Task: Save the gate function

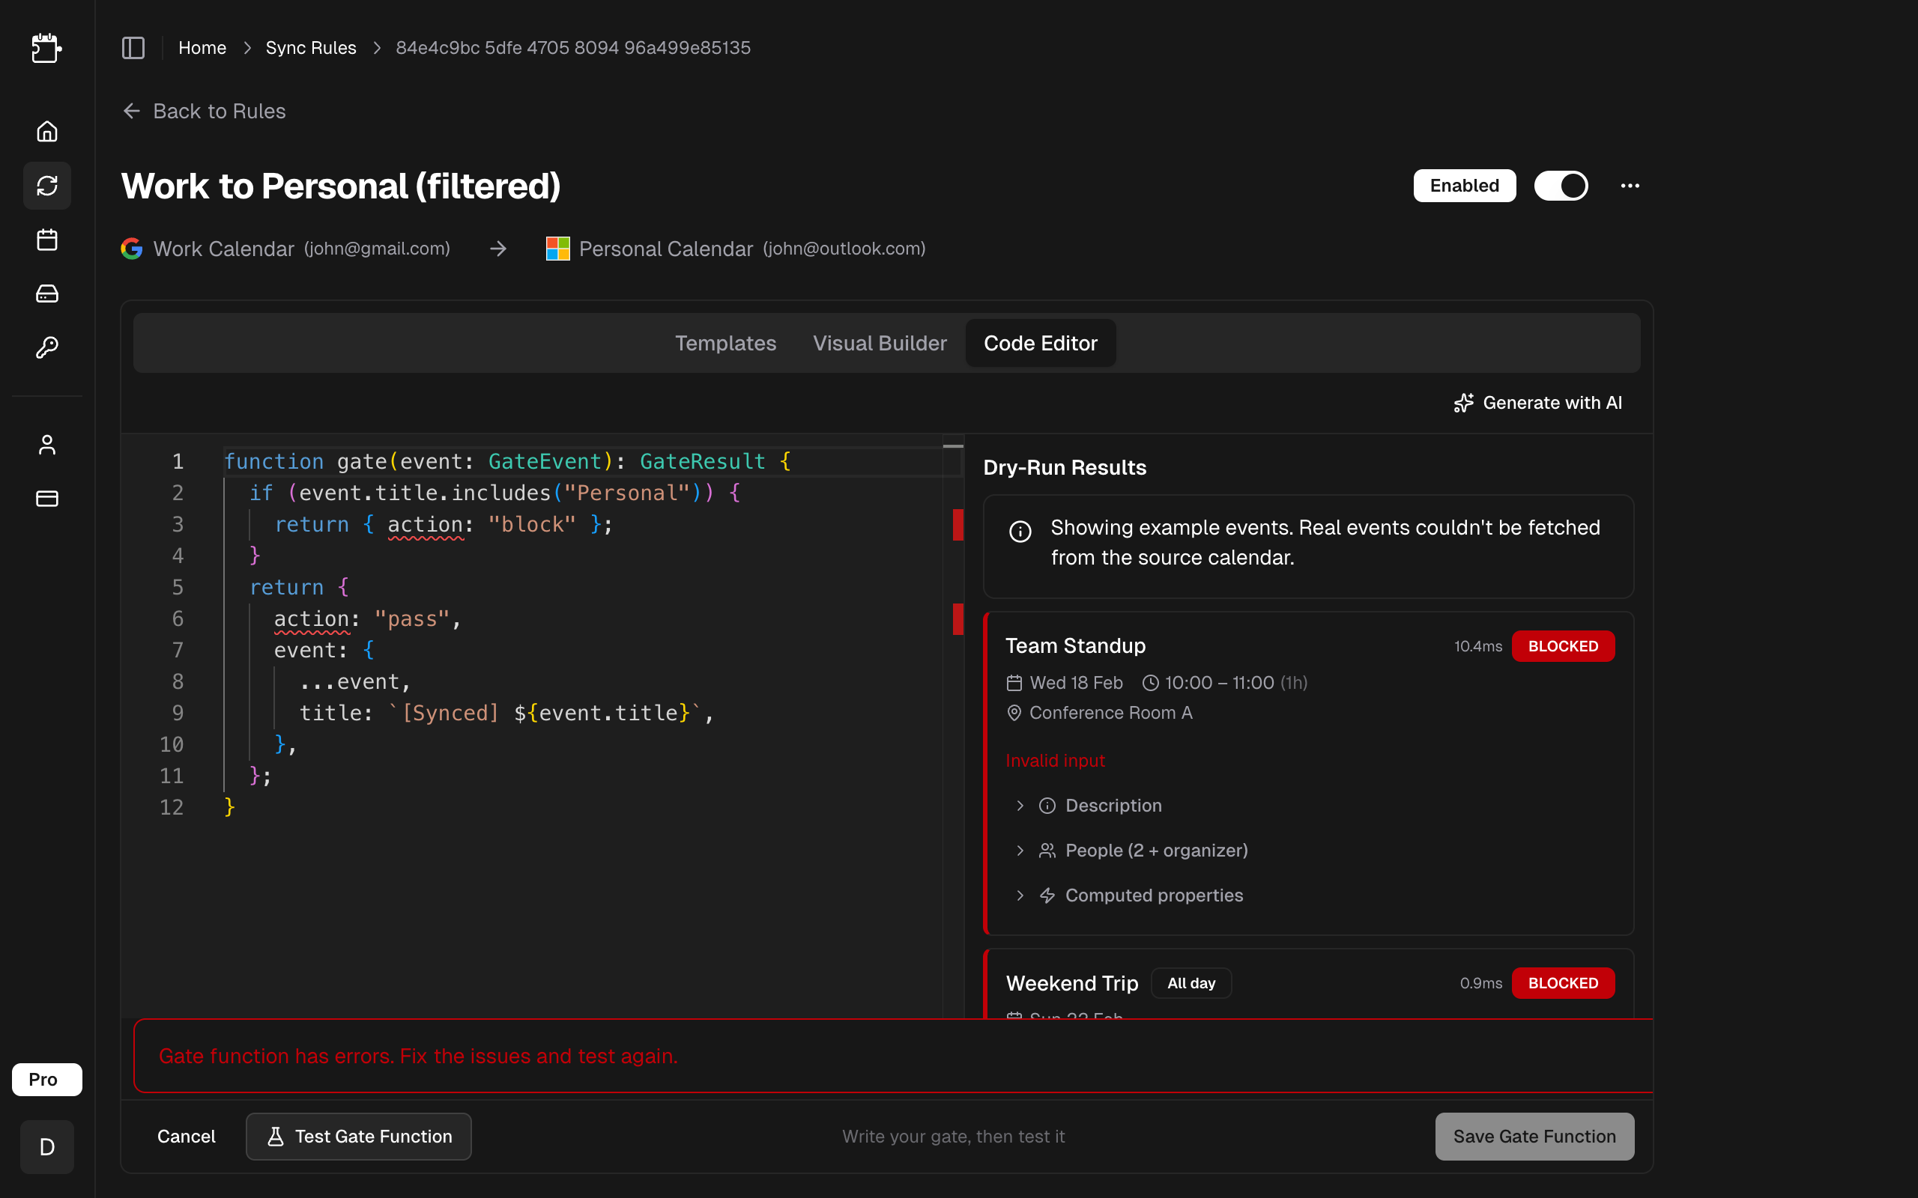Action: click(x=1534, y=1136)
